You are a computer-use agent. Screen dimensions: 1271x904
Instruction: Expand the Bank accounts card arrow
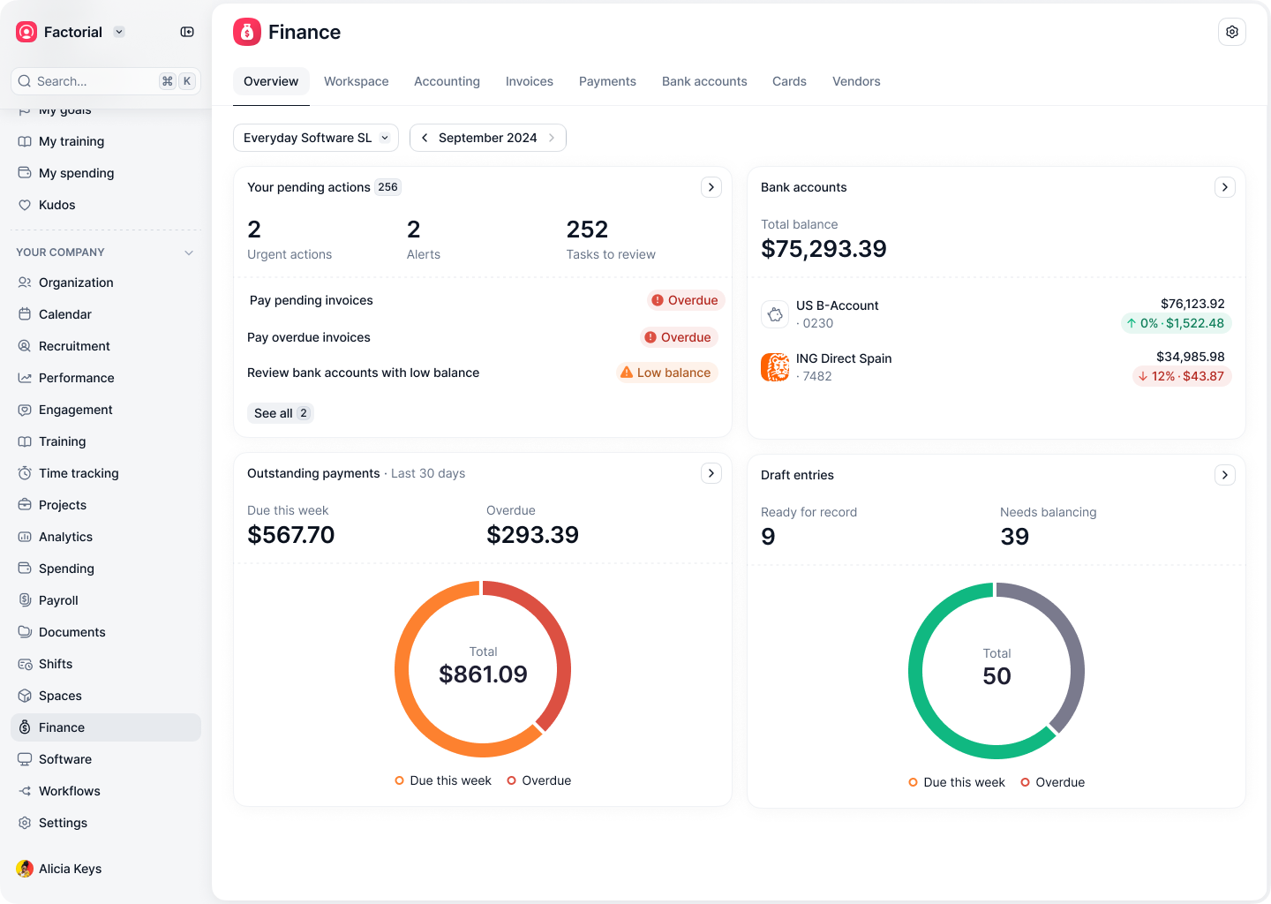click(1224, 187)
